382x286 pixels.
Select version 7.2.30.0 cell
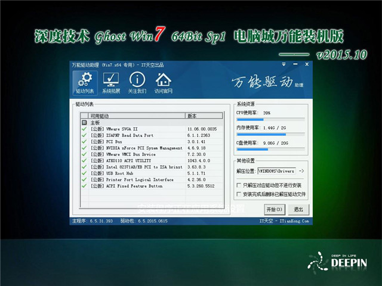pos(196,154)
